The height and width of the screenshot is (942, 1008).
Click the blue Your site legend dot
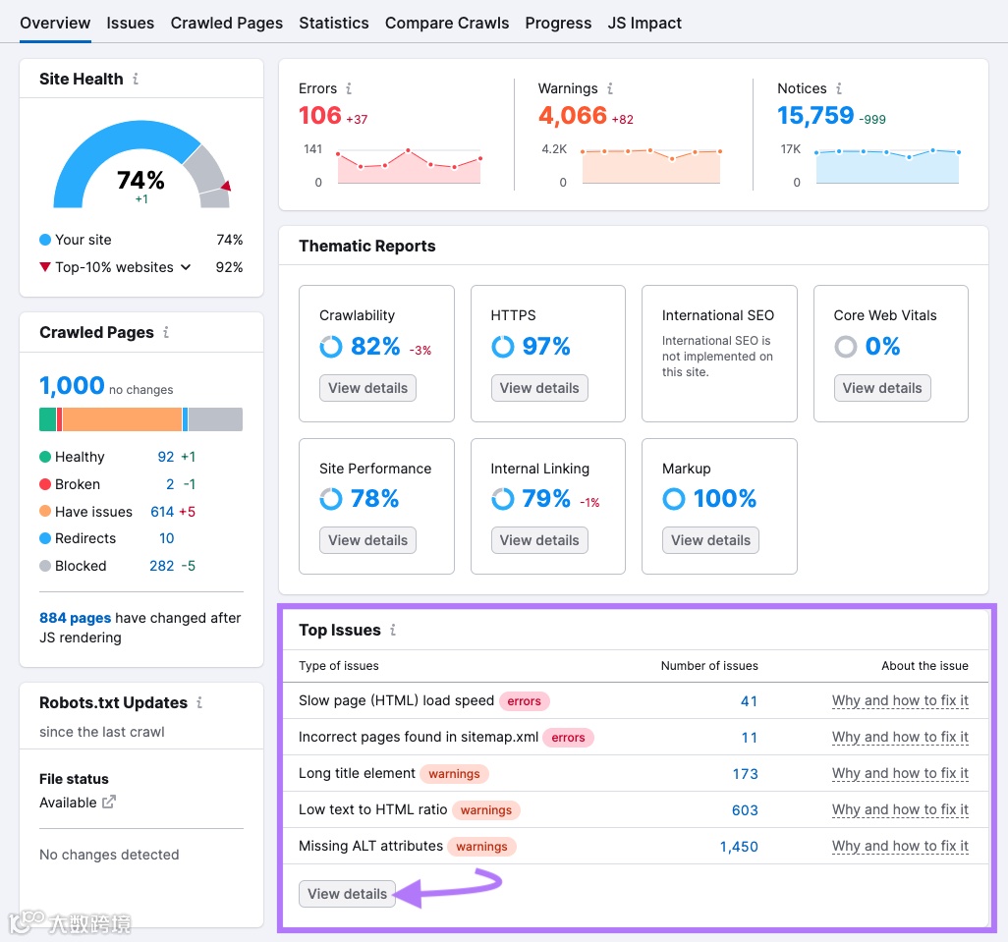pos(45,240)
